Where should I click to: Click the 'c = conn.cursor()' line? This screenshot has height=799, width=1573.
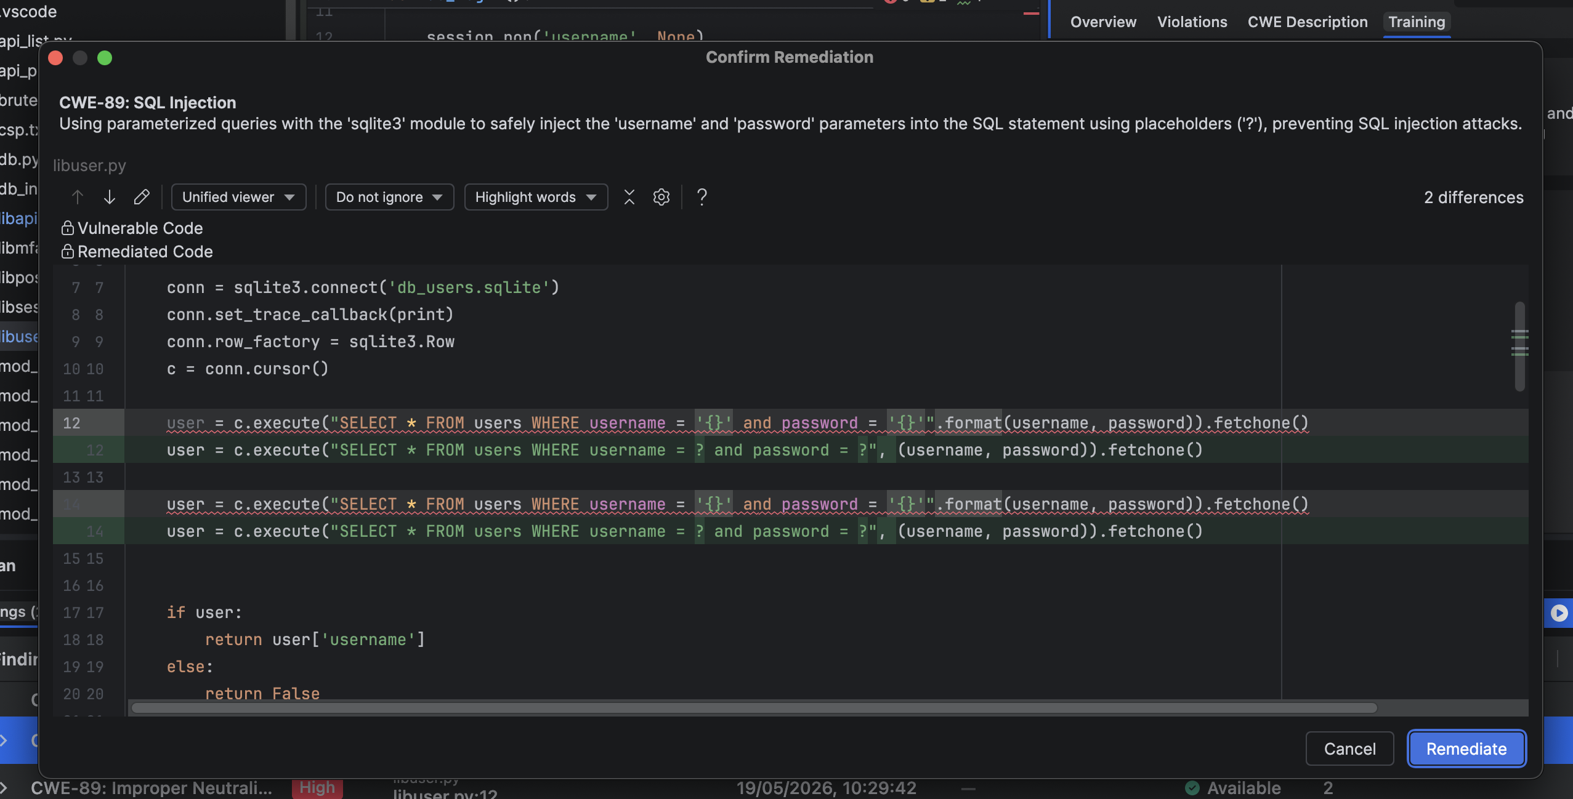tap(248, 369)
